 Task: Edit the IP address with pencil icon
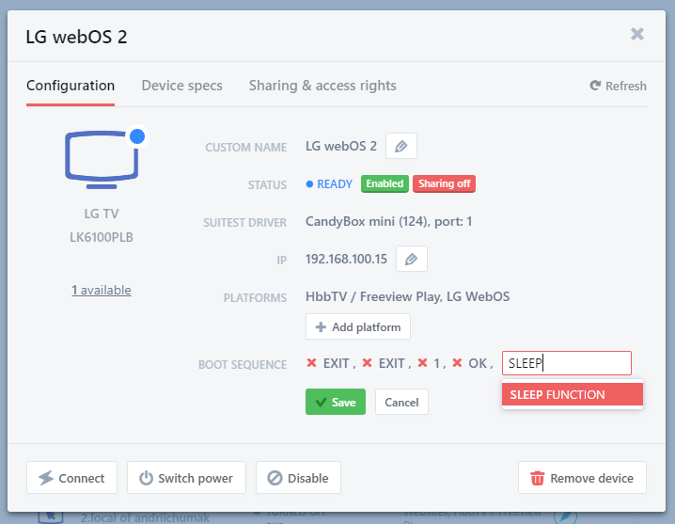[411, 259]
